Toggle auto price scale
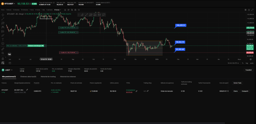Screen dimensions: 256x124 click(251, 63)
